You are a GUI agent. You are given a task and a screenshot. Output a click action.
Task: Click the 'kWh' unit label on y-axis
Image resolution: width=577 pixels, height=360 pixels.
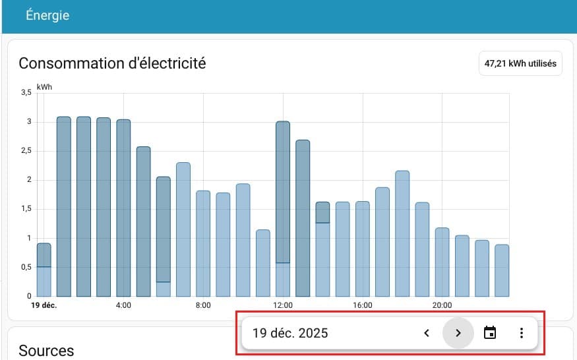coord(44,87)
